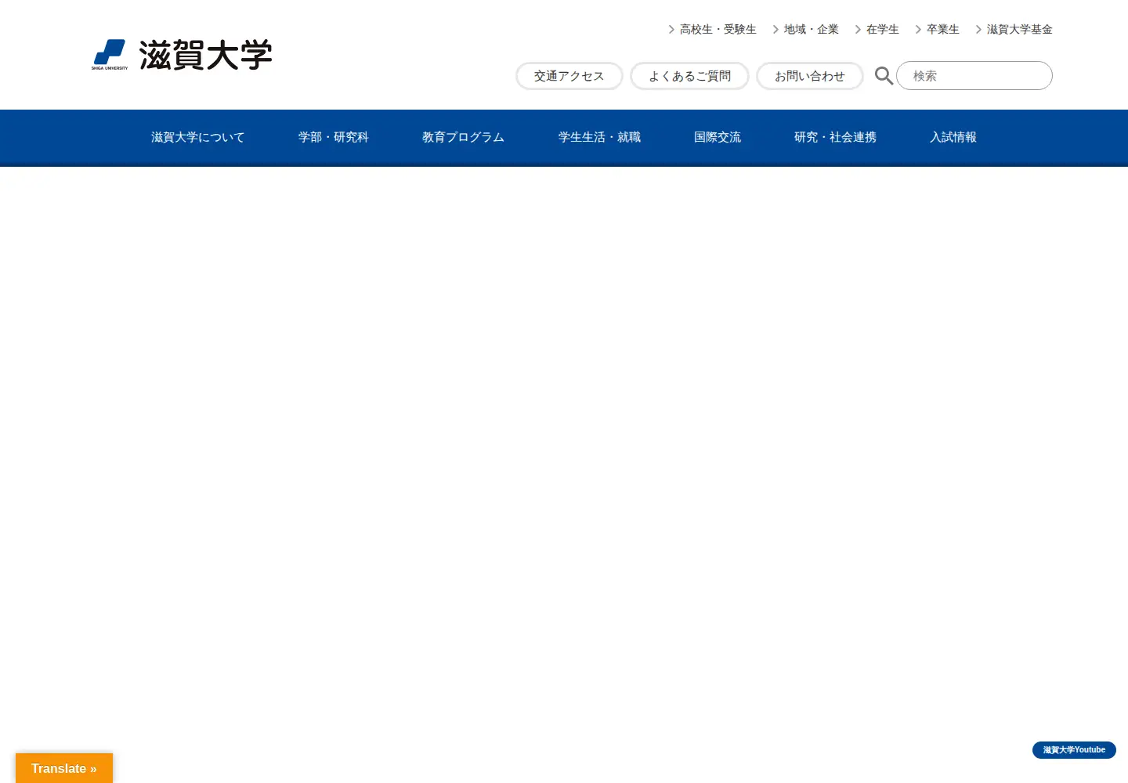
Task: Click the 交通アクセス button
Action: click(x=569, y=76)
